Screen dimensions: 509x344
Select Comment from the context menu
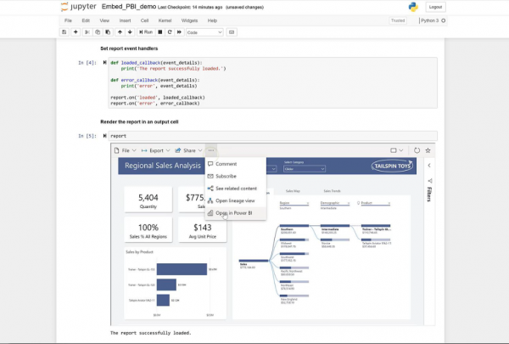pyautogui.click(x=236, y=164)
